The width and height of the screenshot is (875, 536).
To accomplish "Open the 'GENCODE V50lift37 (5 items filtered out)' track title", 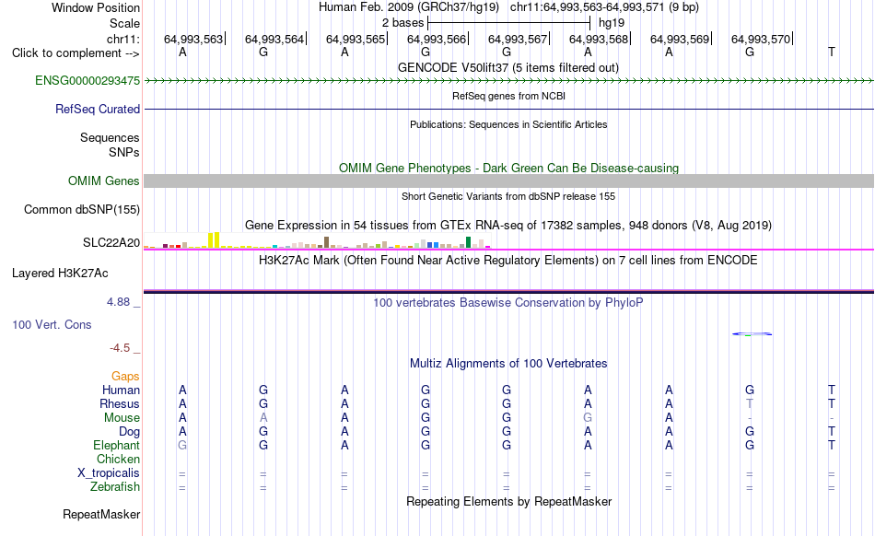I will (508, 67).
